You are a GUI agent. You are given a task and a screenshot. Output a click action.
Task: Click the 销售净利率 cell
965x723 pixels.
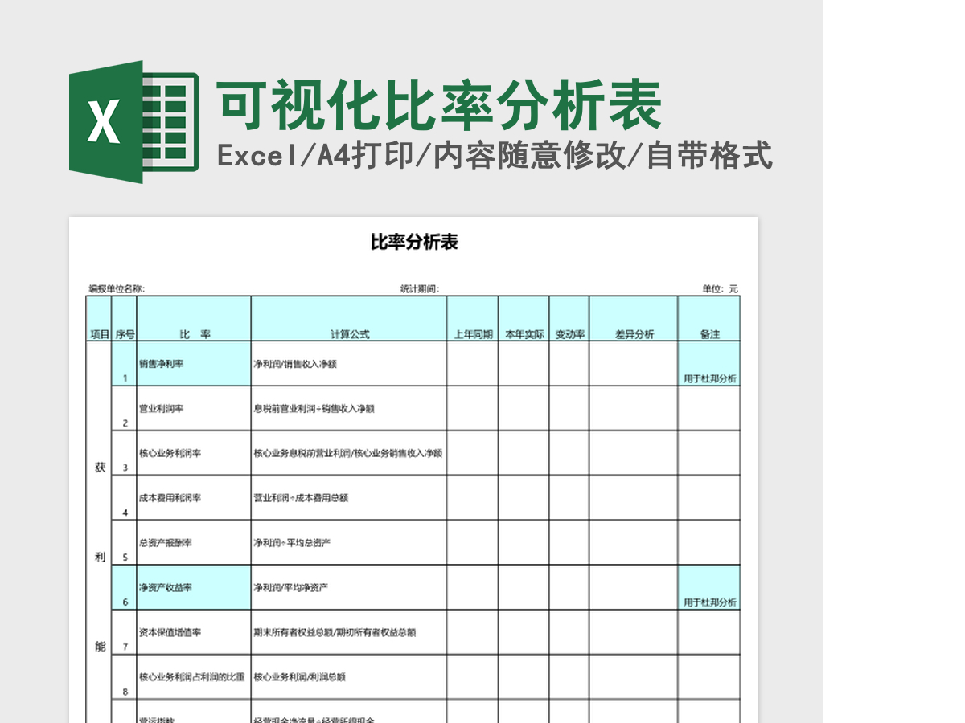point(194,364)
